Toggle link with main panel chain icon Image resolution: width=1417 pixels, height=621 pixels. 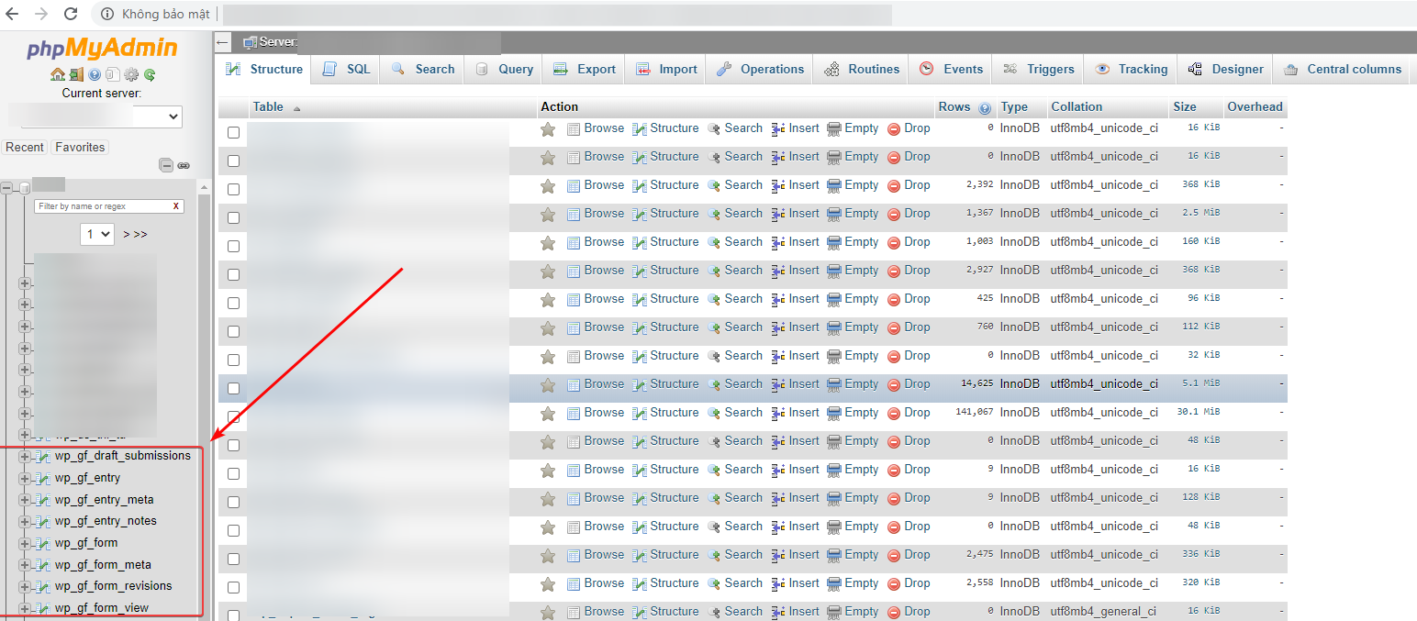(184, 166)
